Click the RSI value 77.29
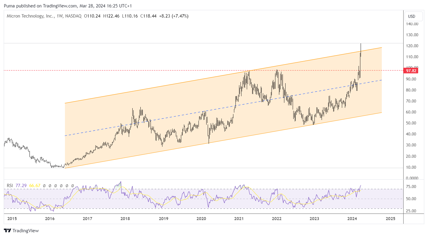The image size is (428, 237). (x=21, y=185)
